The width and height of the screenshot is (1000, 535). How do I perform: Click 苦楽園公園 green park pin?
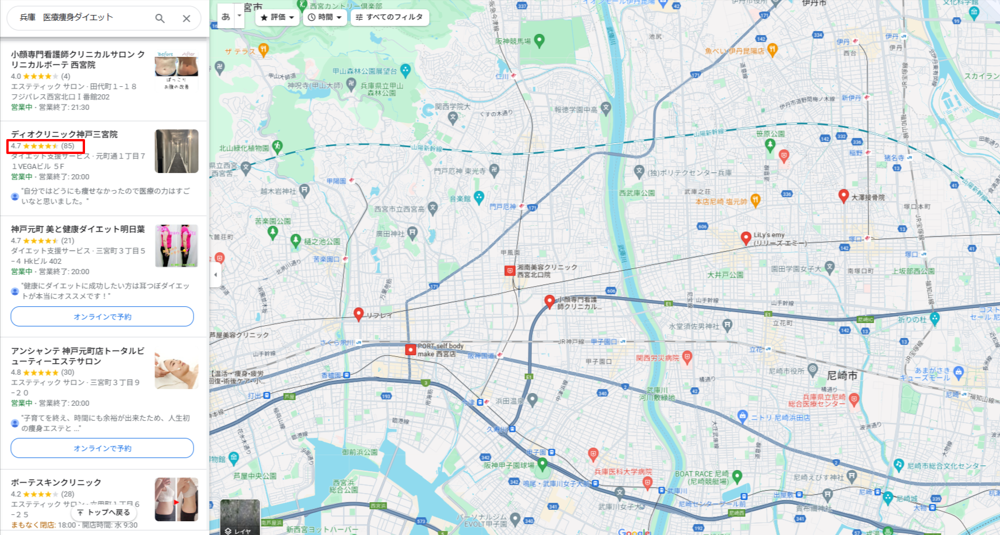coord(273,232)
